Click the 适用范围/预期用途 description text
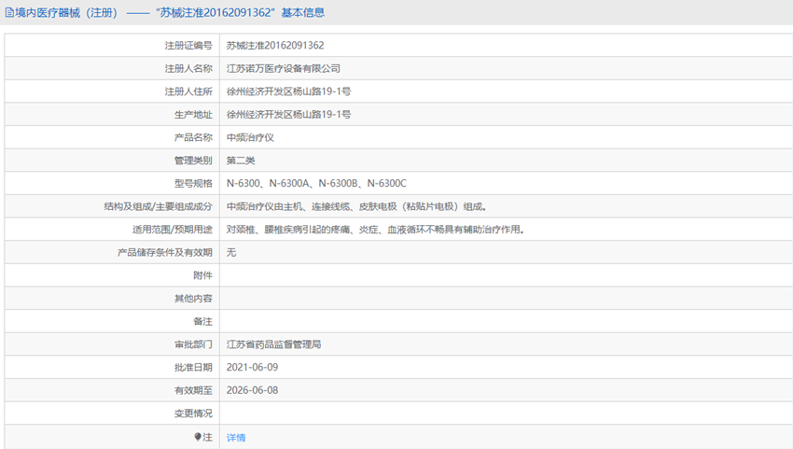Viewport: 793px width, 449px height. pyautogui.click(x=375, y=230)
